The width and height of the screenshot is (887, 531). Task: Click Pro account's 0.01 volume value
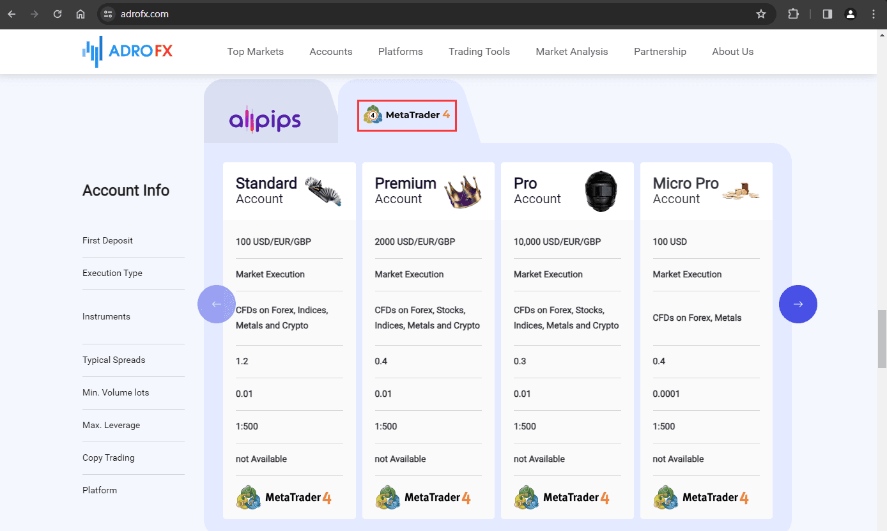[522, 394]
